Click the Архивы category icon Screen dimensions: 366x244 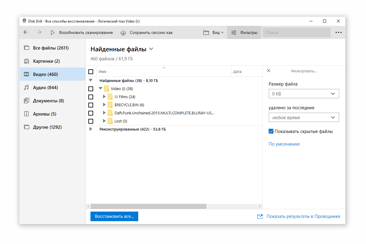pyautogui.click(x=27, y=114)
